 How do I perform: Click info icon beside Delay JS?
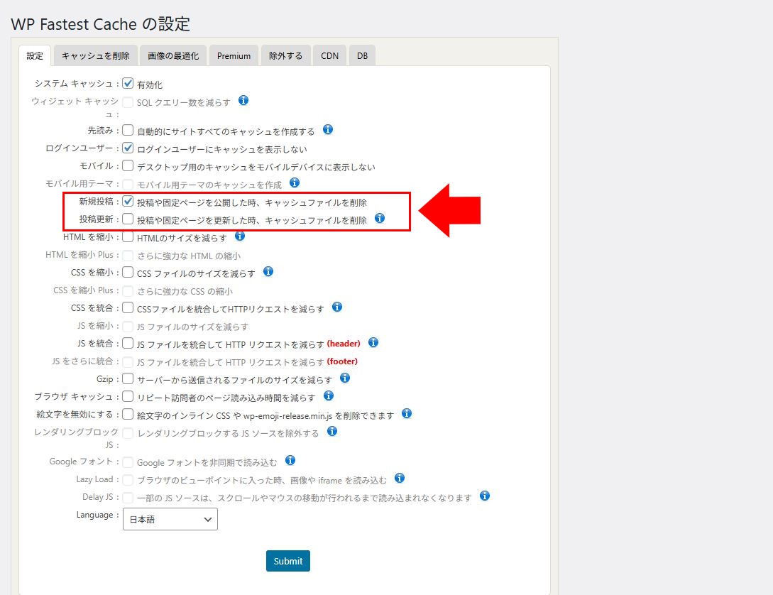point(485,496)
